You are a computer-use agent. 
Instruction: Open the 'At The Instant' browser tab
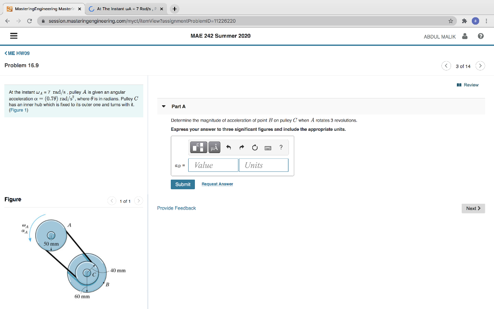tap(121, 8)
